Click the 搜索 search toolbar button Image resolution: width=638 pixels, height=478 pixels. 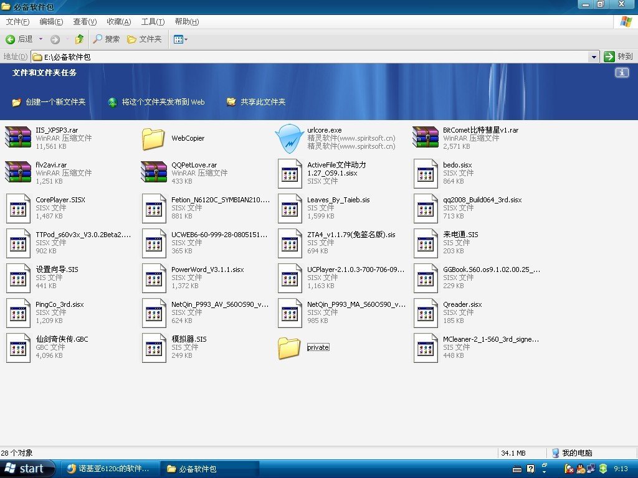(x=106, y=39)
